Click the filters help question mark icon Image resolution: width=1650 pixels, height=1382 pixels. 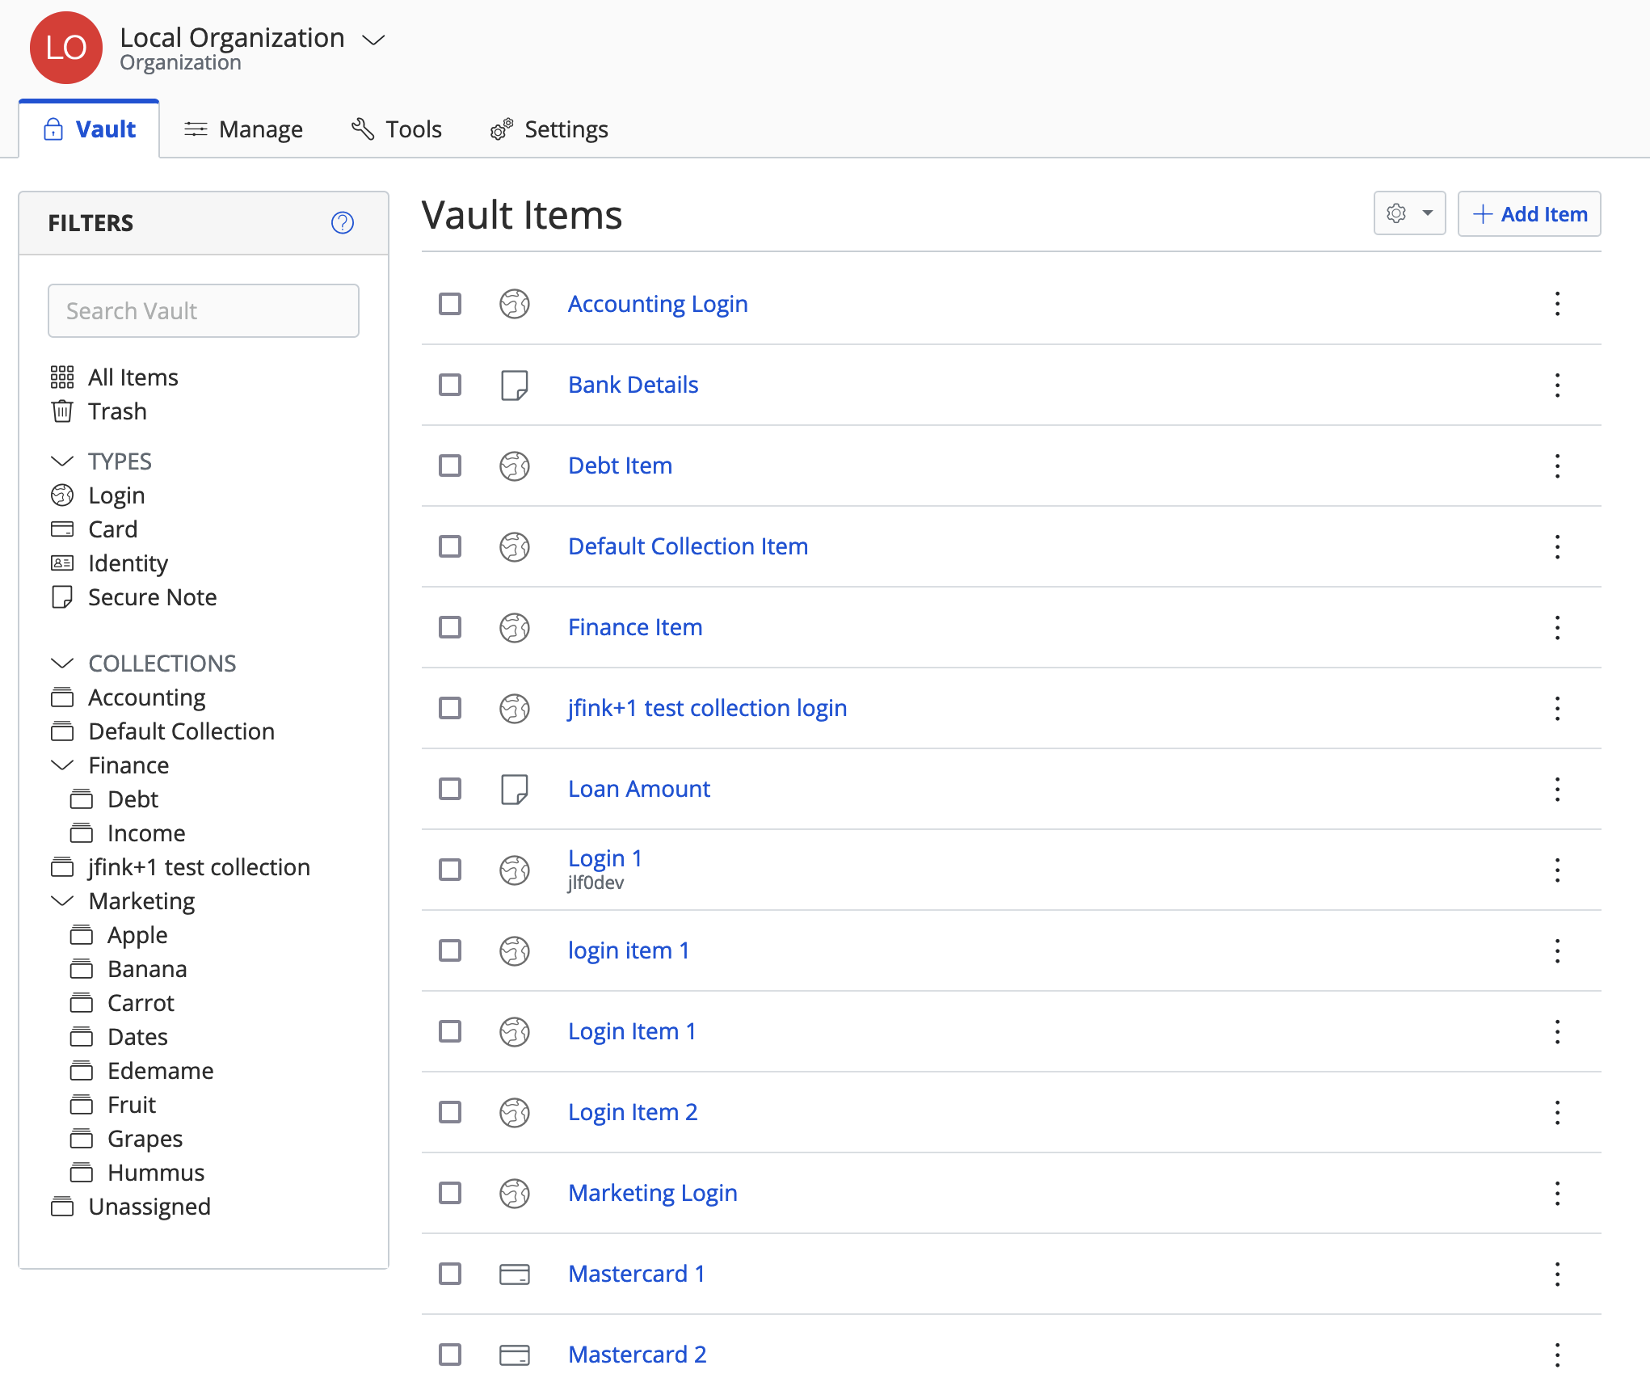pyautogui.click(x=343, y=222)
